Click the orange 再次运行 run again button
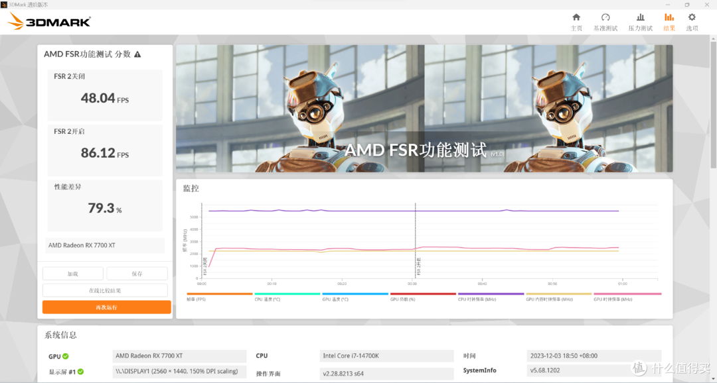717x383 pixels. coord(106,307)
